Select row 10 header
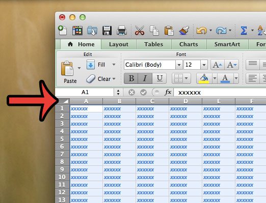 point(62,177)
